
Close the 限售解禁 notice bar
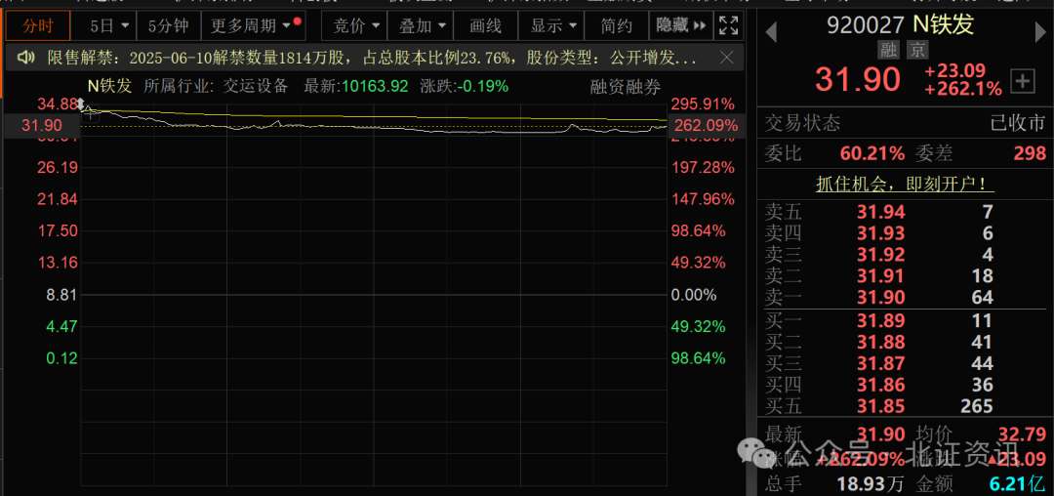(x=727, y=58)
